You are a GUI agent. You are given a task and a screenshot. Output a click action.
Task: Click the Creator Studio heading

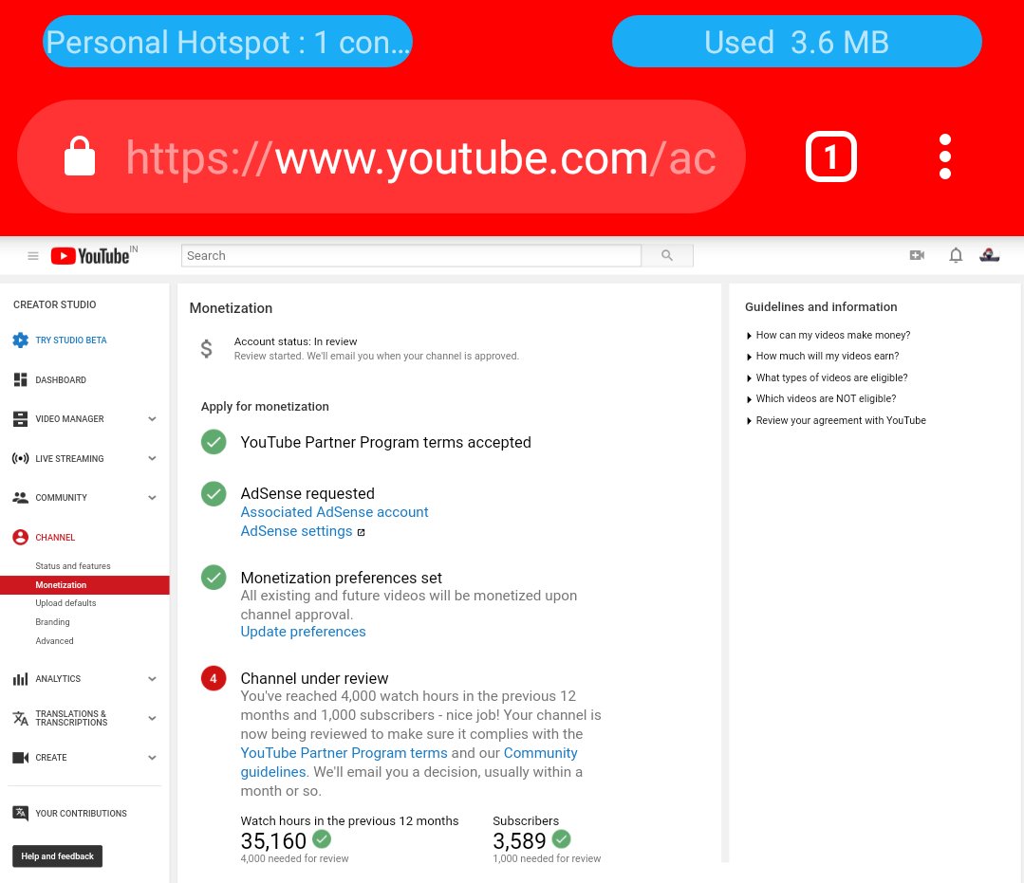(55, 304)
